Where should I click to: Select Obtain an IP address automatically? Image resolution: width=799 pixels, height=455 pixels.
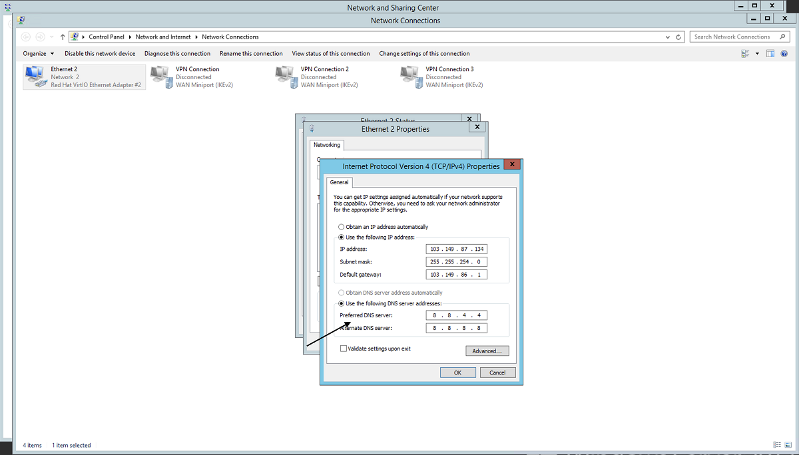pos(342,227)
